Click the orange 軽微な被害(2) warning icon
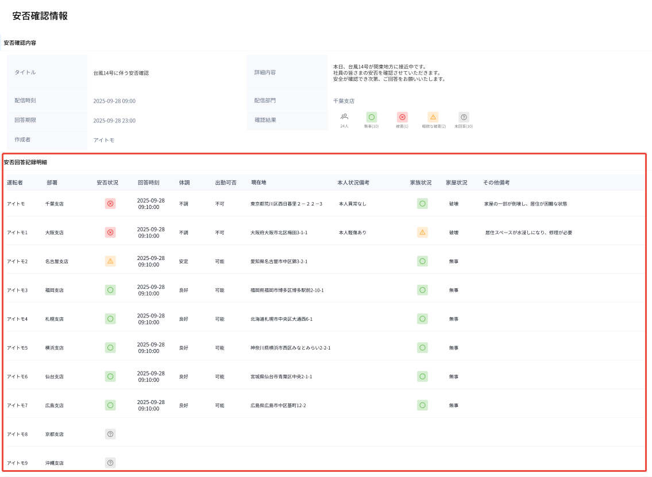The height and width of the screenshot is (477, 652). (433, 117)
